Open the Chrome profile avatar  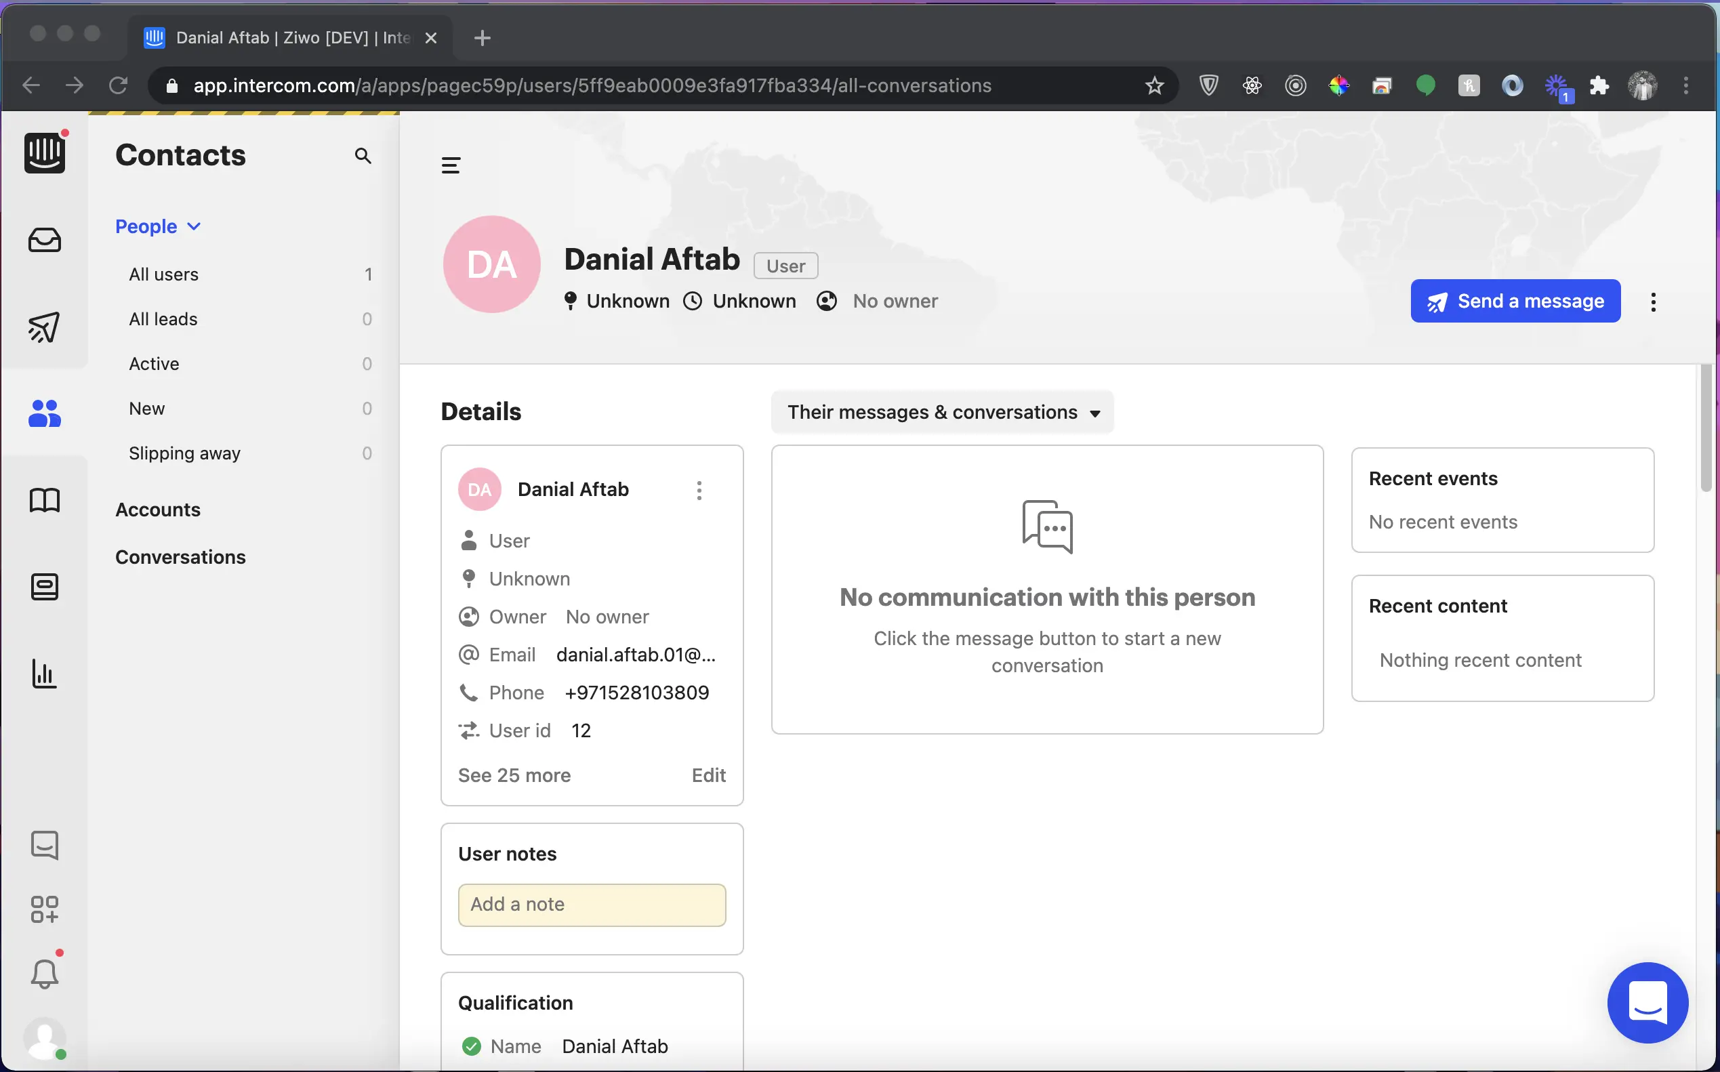click(1643, 86)
